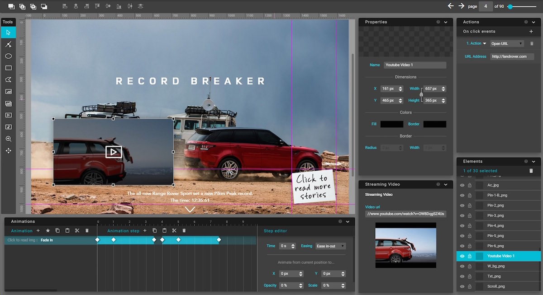The width and height of the screenshot is (543, 295).
Task: Choose the Video tool in Tools
Action: (x=8, y=115)
